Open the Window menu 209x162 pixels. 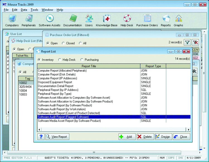(x=47, y=10)
